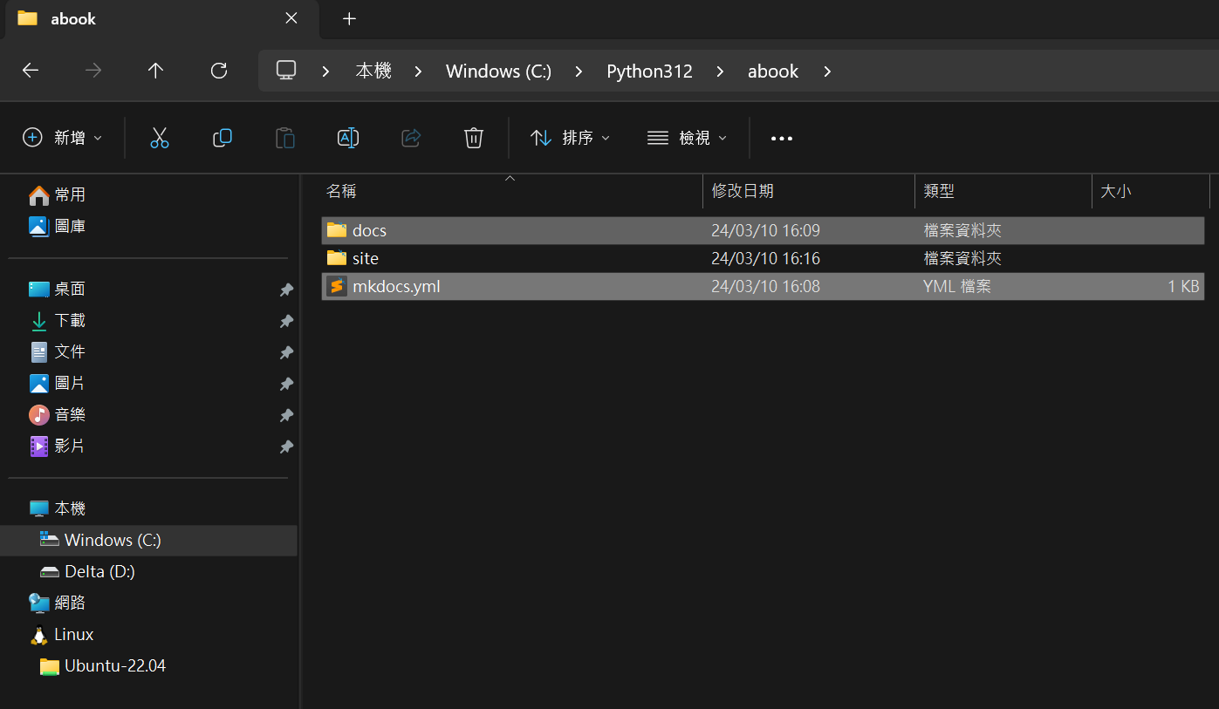Click the docs folder icon
1219x709 pixels.
coord(337,230)
